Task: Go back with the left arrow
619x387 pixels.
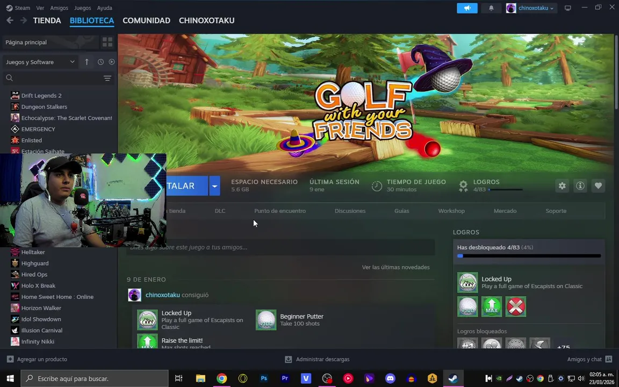Action: click(x=10, y=20)
